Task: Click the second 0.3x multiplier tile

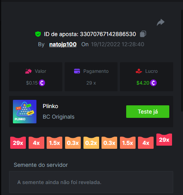Action: pos(109,143)
